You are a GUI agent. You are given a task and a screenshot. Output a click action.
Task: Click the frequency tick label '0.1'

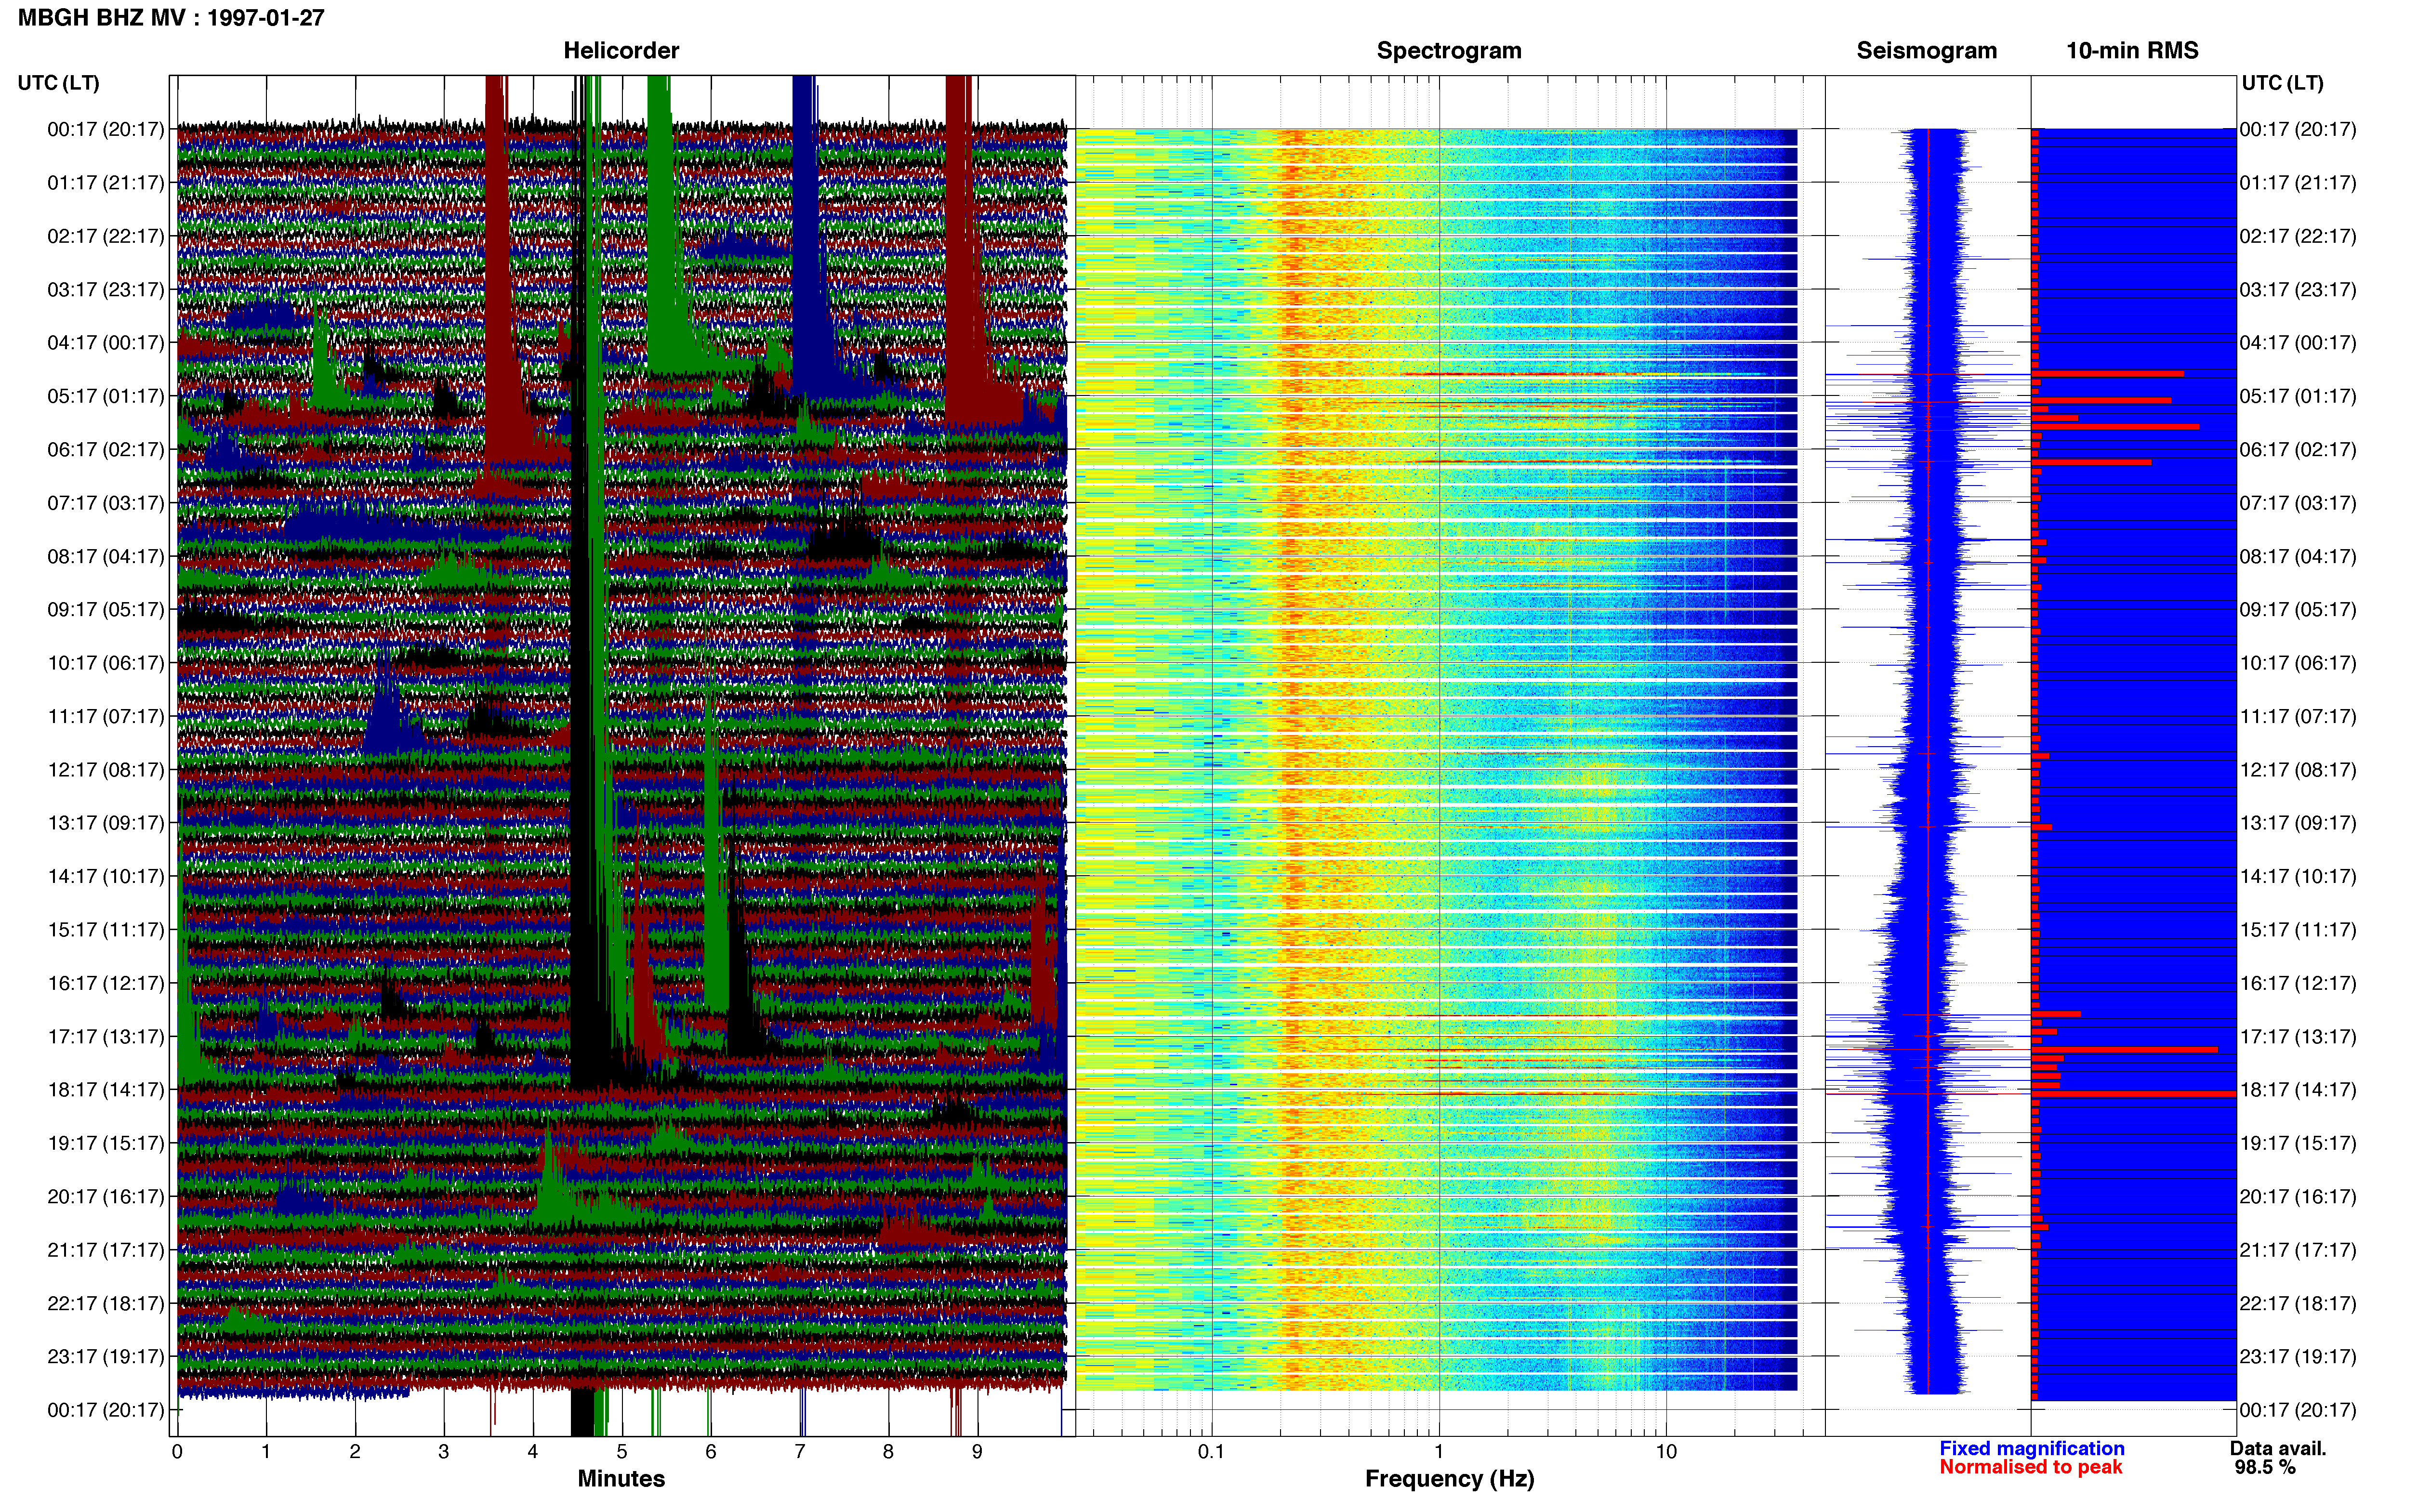(x=1211, y=1452)
